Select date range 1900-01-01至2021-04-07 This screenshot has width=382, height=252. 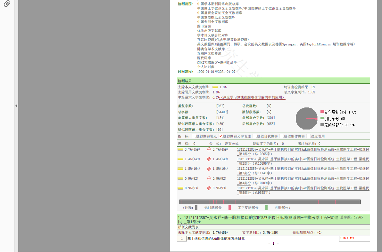216,72
